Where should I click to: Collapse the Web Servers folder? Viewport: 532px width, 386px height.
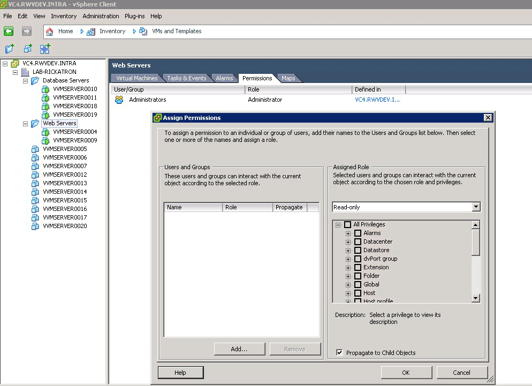point(26,124)
